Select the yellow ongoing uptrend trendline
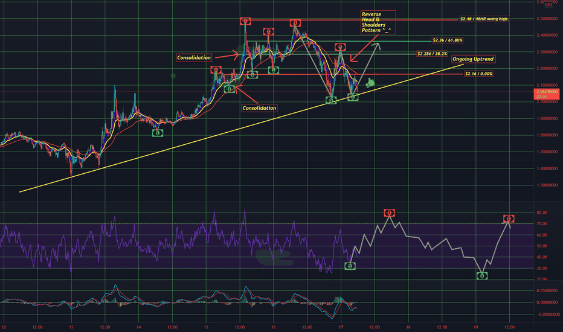 pos(241,128)
